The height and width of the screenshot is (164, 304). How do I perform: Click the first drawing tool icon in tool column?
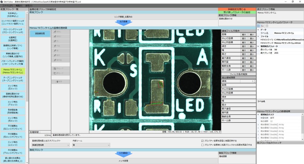tap(57, 32)
